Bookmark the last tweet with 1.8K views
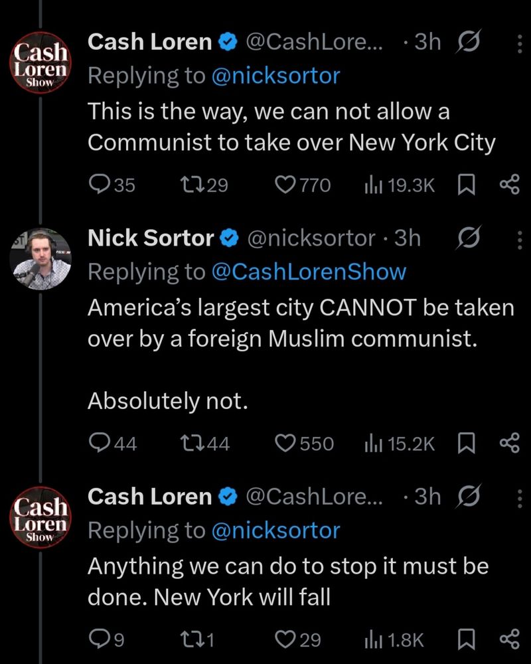This screenshot has height=664, width=531. [x=465, y=639]
